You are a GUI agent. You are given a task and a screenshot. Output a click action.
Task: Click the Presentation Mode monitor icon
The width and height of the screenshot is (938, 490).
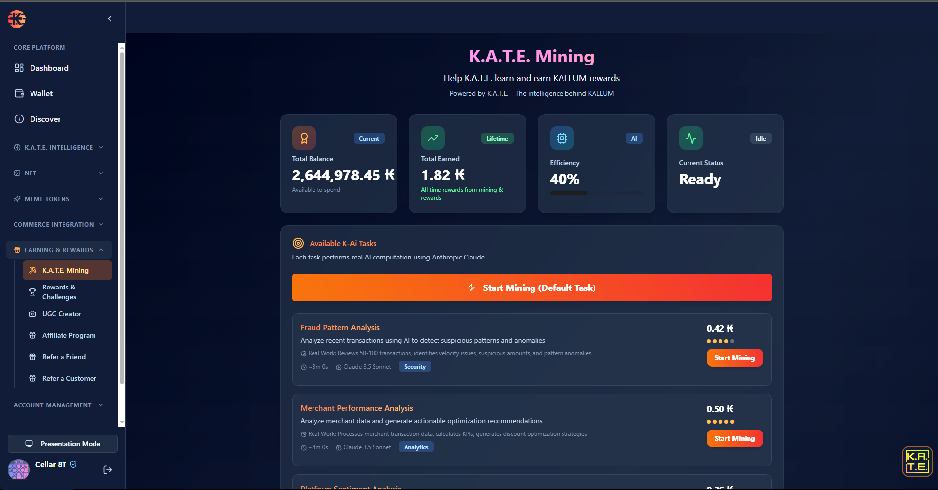coord(29,444)
